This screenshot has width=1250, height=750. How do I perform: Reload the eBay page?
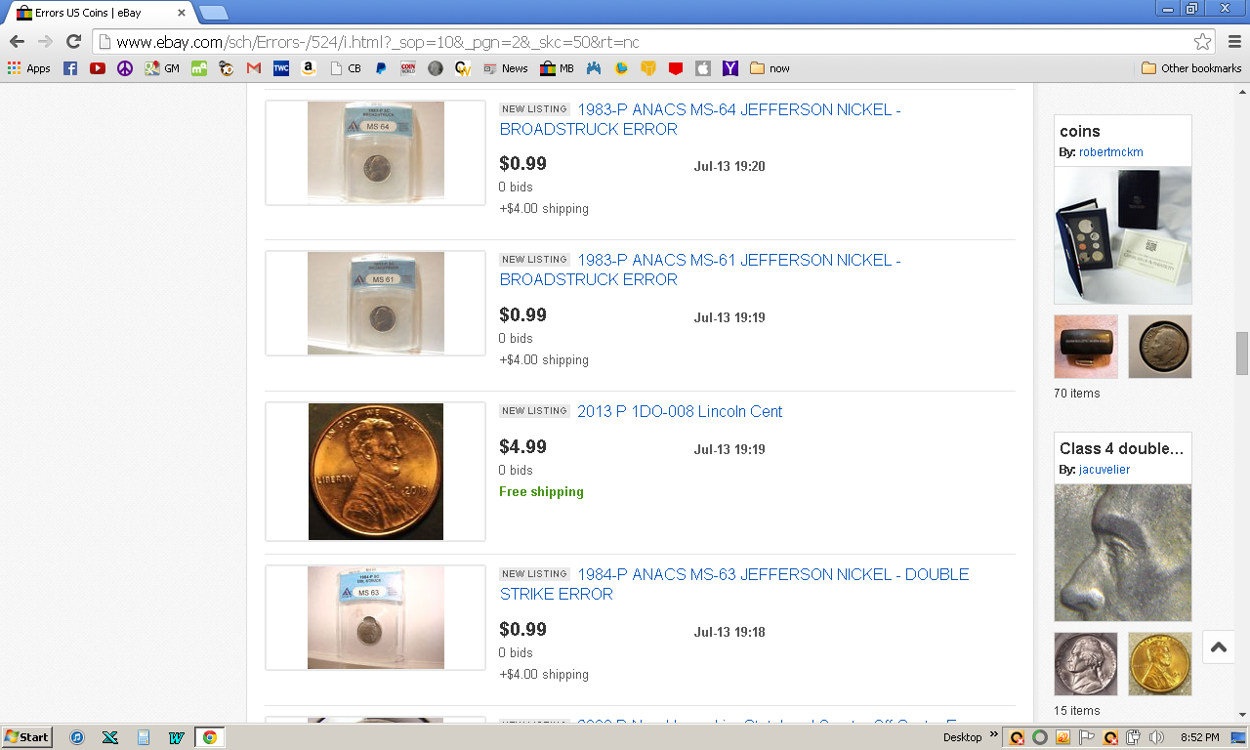click(73, 41)
